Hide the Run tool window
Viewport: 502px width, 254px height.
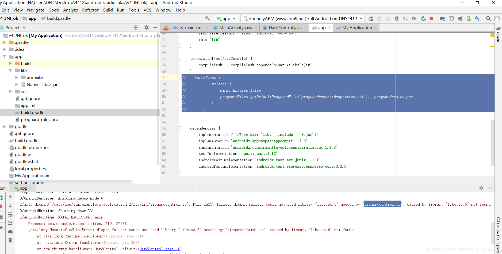point(490,188)
